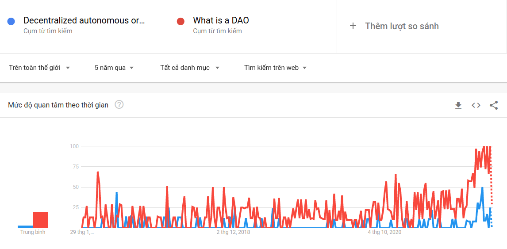Open the Tìm kiếm trên web dropdown
Viewport: 507px width, 249px height.
(275, 68)
